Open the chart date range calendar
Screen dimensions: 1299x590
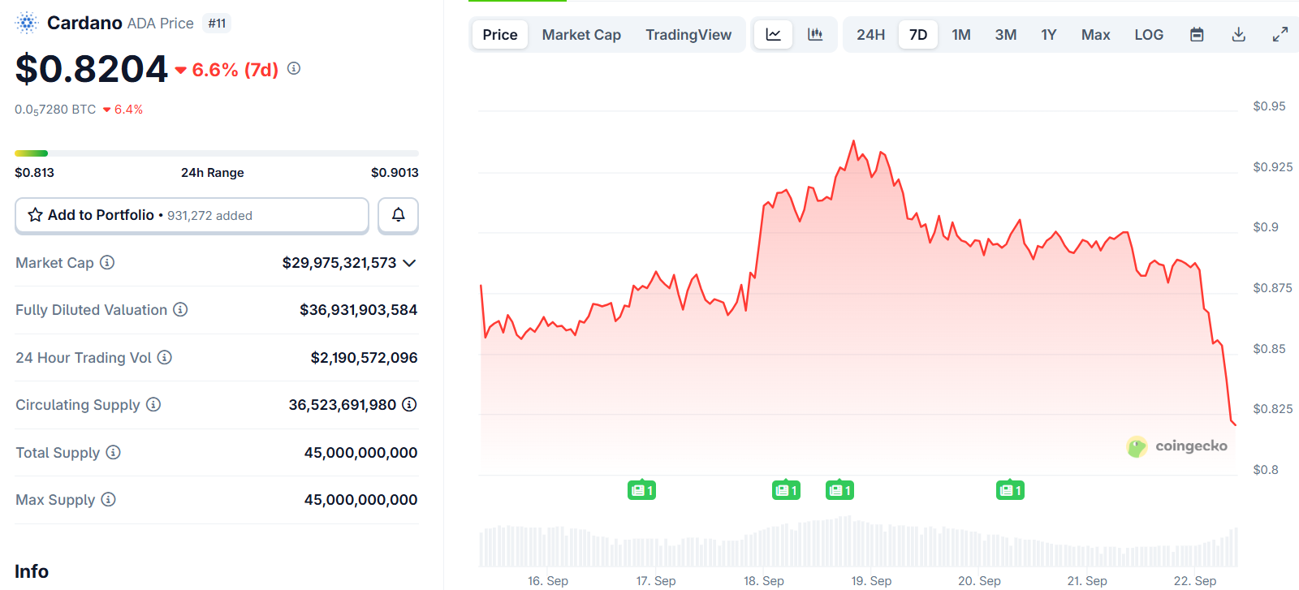pyautogui.click(x=1197, y=35)
